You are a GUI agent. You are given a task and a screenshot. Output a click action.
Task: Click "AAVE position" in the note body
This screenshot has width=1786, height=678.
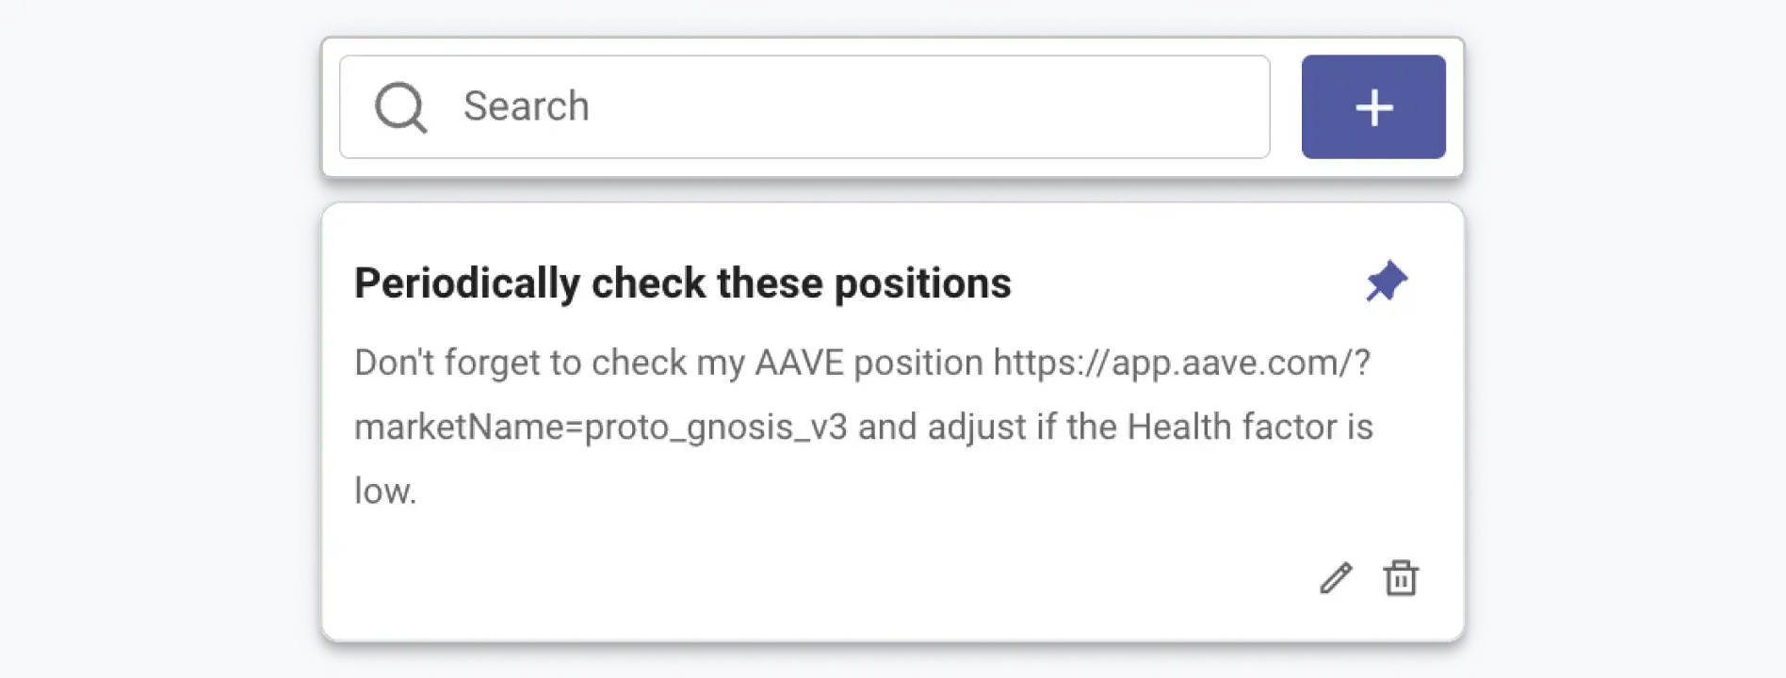point(869,363)
